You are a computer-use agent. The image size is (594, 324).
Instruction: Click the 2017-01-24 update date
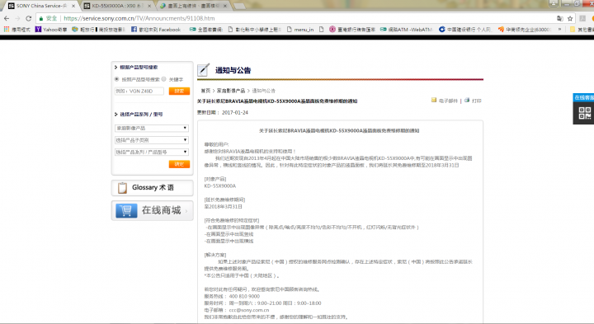coord(235,112)
